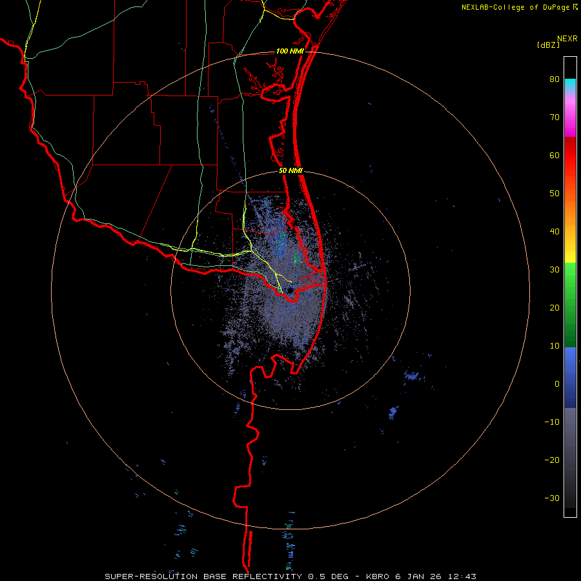Click the "50 NMI" range ring label

pos(290,171)
